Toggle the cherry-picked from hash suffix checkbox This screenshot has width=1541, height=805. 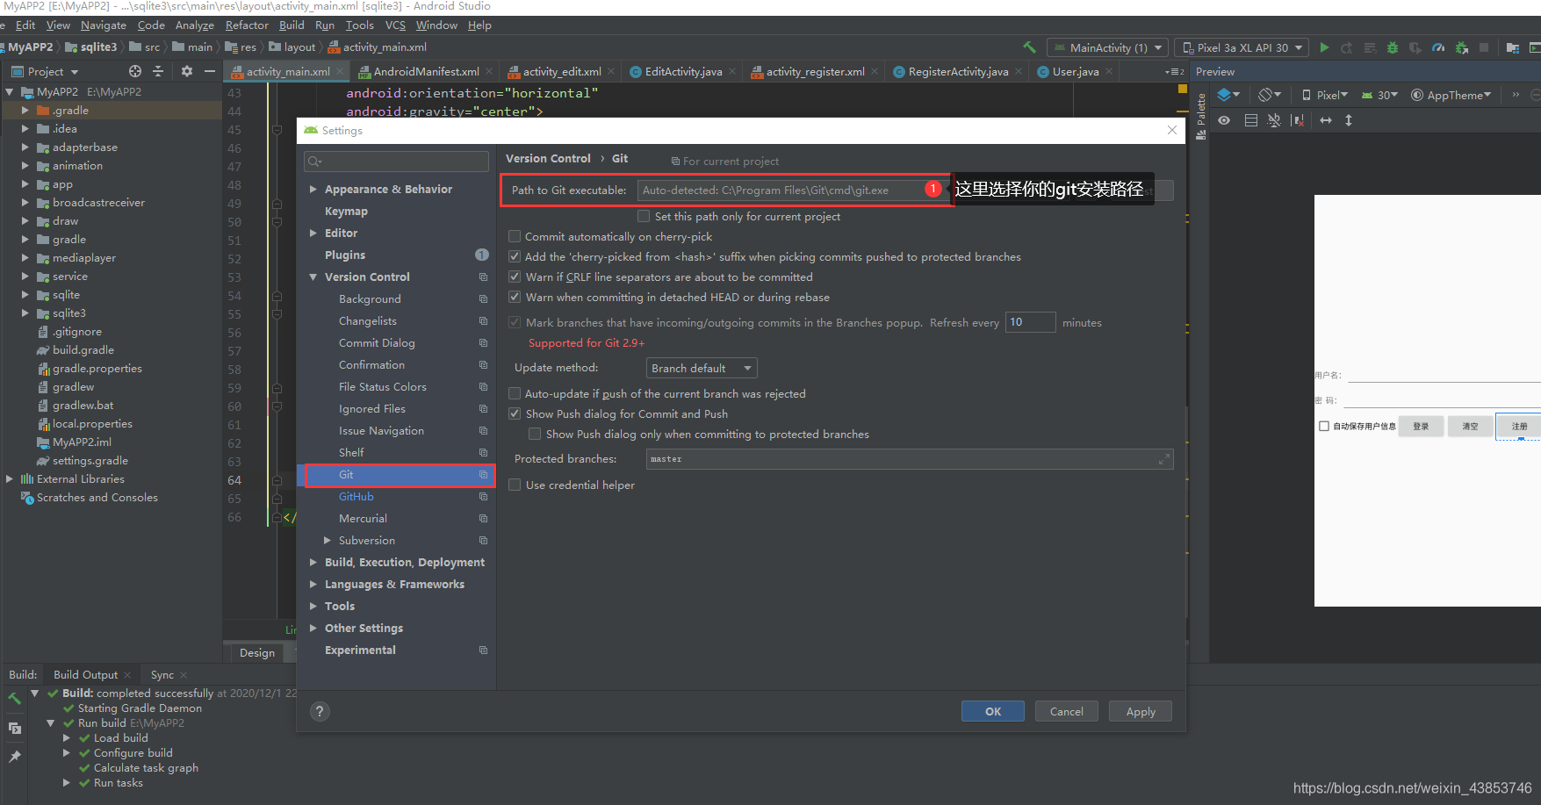coord(515,256)
